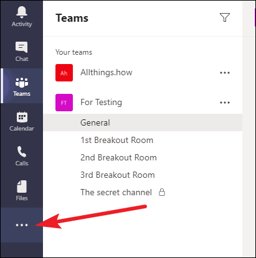256x258 pixels.
Task: Click the Allthings.how red team avatar
Action: pyautogui.click(x=64, y=73)
